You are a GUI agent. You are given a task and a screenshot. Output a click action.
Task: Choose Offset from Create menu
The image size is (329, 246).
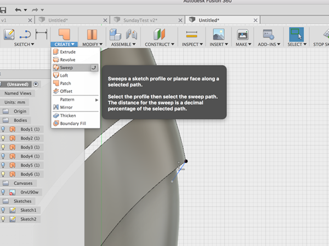[x=76, y=91]
